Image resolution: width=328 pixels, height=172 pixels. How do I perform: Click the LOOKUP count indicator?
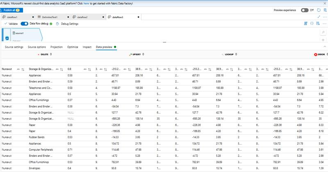(x=229, y=54)
